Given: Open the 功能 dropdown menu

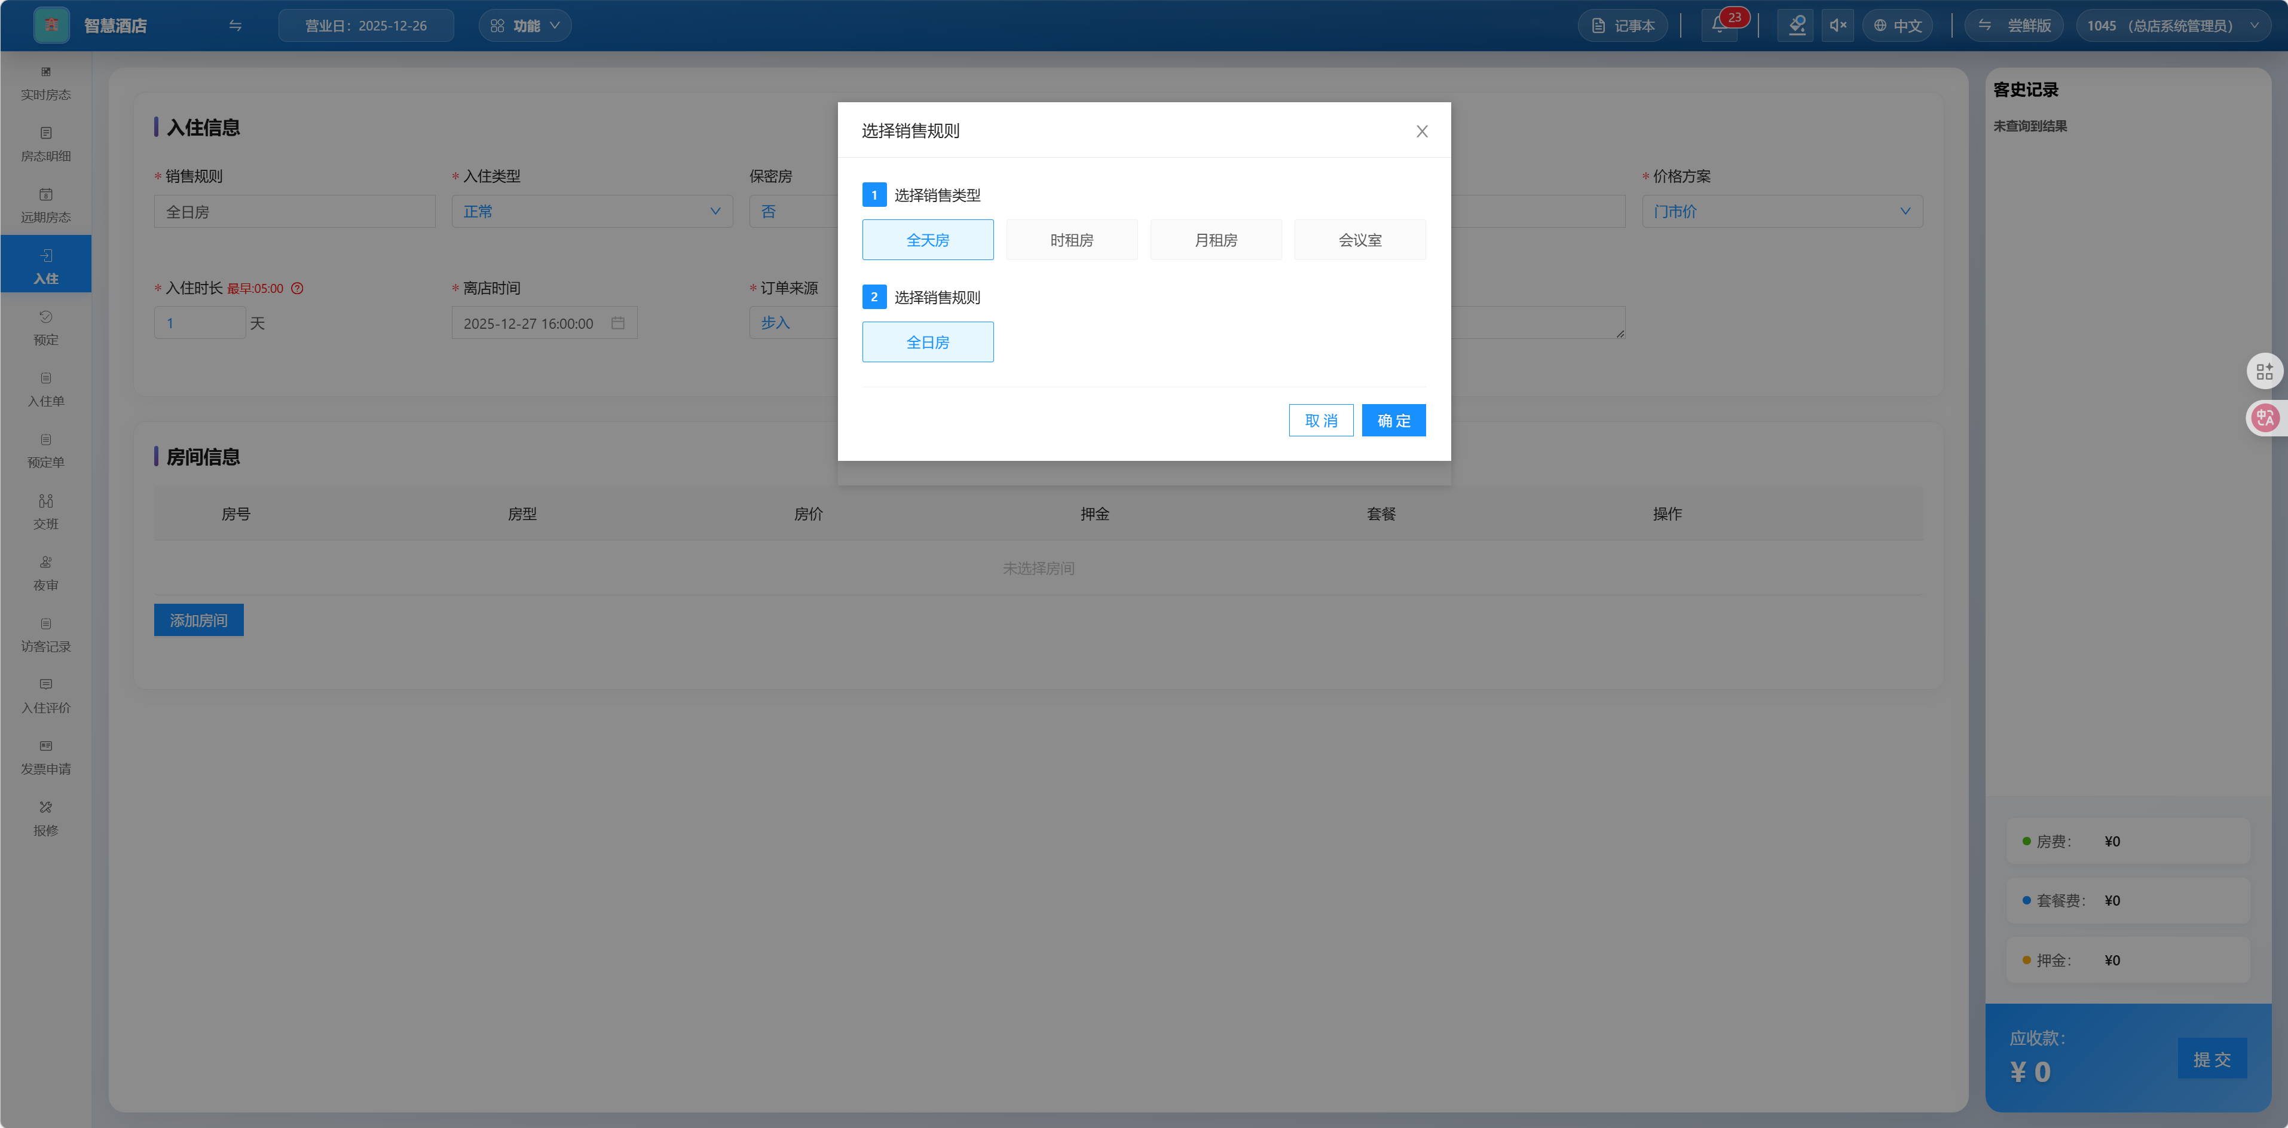Looking at the screenshot, I should (x=525, y=26).
